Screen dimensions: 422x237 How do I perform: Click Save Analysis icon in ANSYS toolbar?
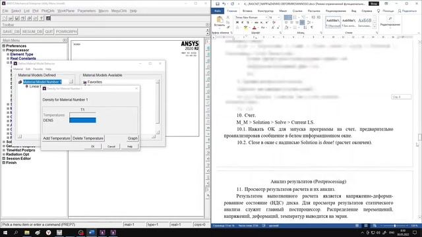pyautogui.click(x=17, y=18)
